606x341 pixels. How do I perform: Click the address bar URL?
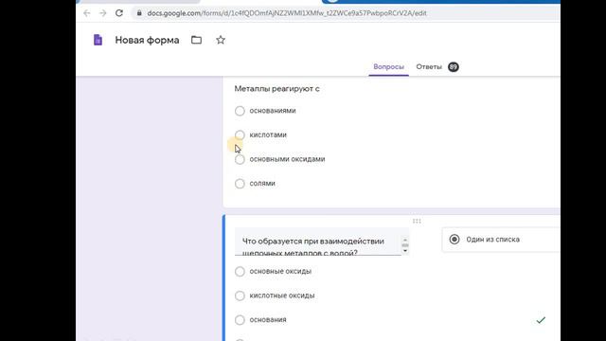click(287, 13)
